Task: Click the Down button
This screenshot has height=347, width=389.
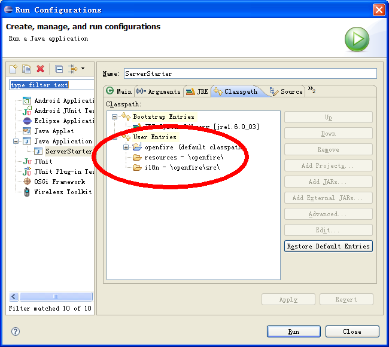Action: tap(329, 133)
